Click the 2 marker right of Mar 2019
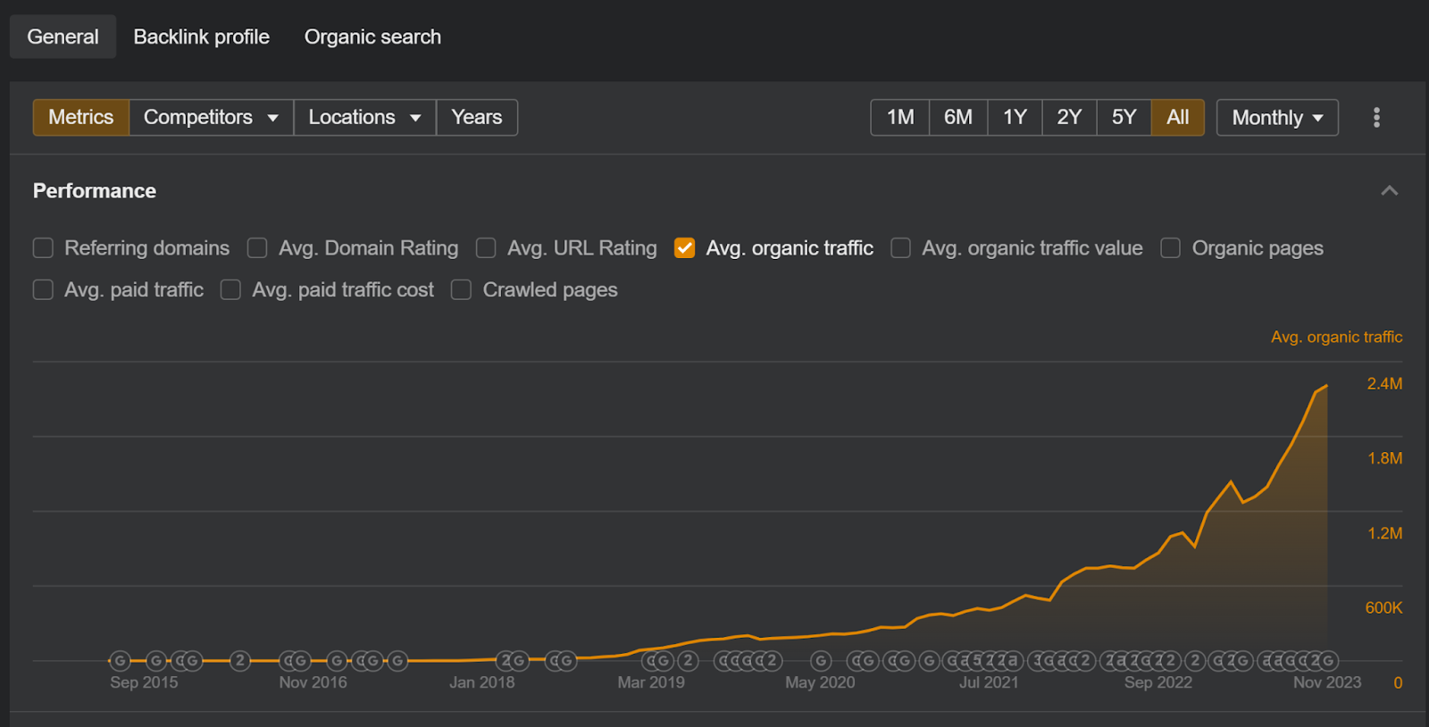 pyautogui.click(x=688, y=661)
